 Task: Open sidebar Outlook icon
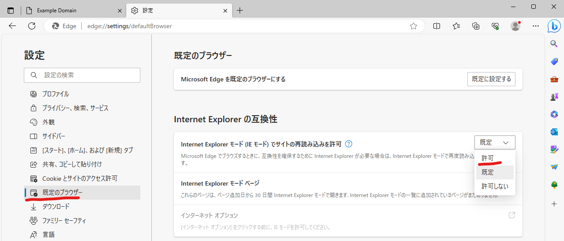tap(554, 131)
